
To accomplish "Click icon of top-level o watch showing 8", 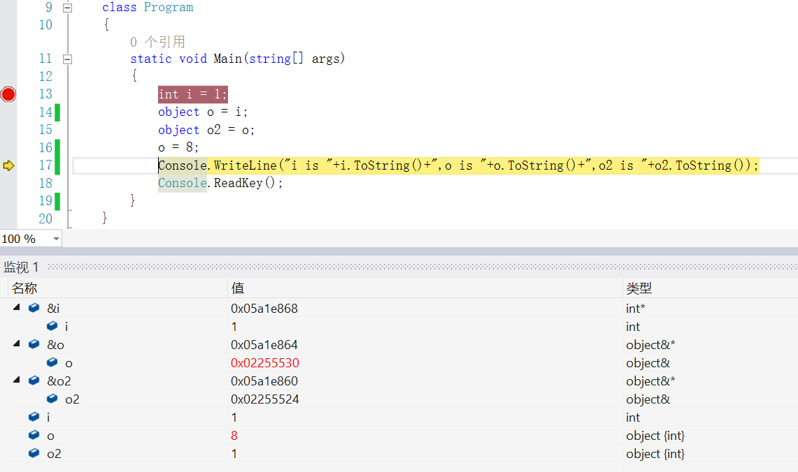I will 34,435.
